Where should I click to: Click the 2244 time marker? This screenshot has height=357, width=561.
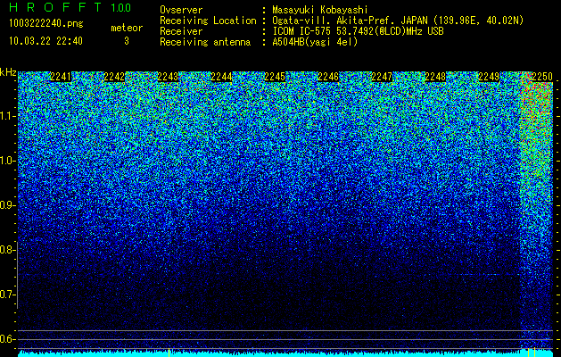221,77
